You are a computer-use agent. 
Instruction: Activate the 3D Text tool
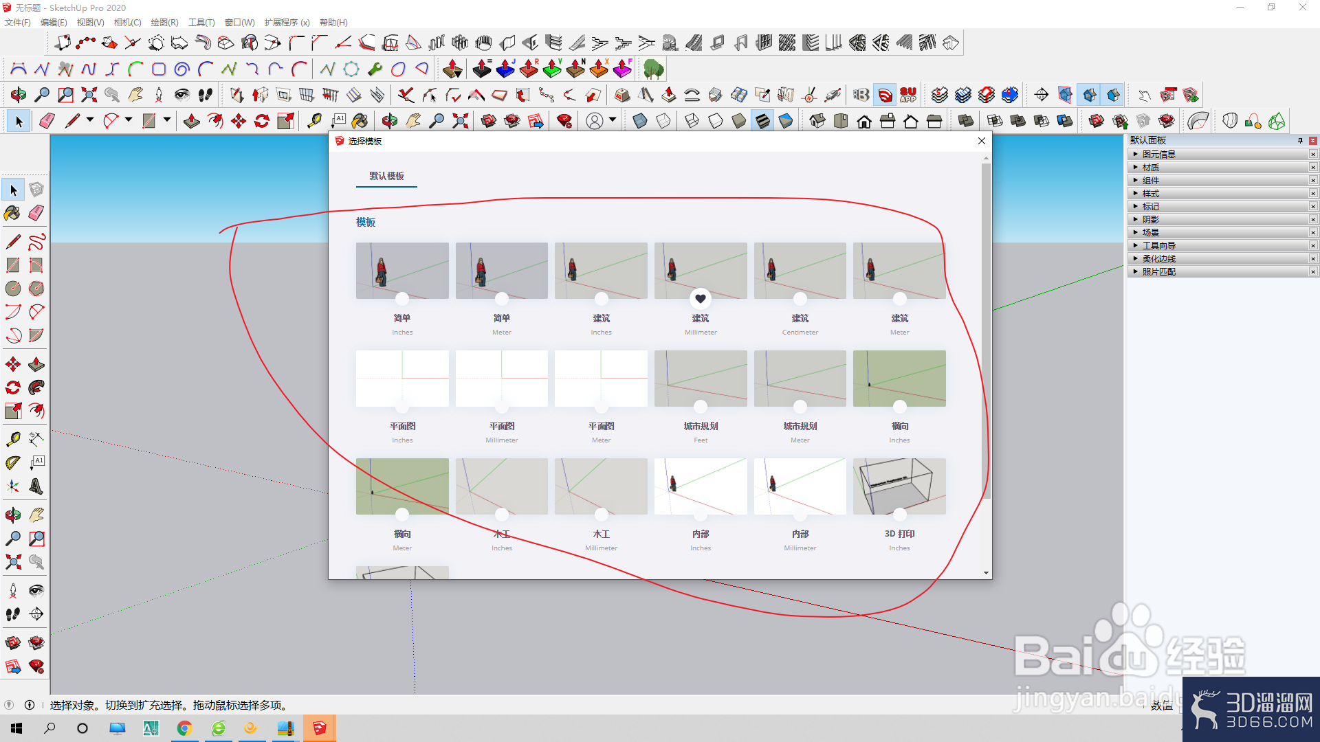pyautogui.click(x=36, y=486)
